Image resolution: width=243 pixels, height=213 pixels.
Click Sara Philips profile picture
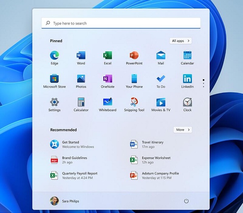(x=54, y=201)
